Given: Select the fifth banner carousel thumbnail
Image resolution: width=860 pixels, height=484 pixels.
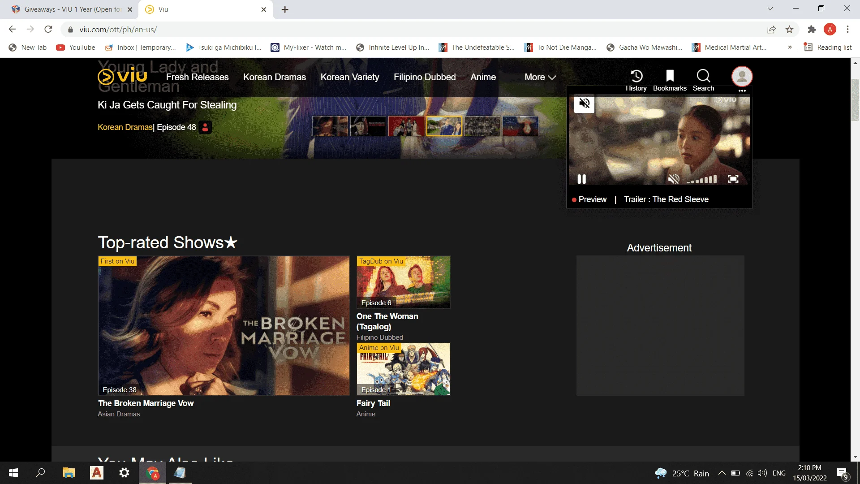Looking at the screenshot, I should 482,126.
